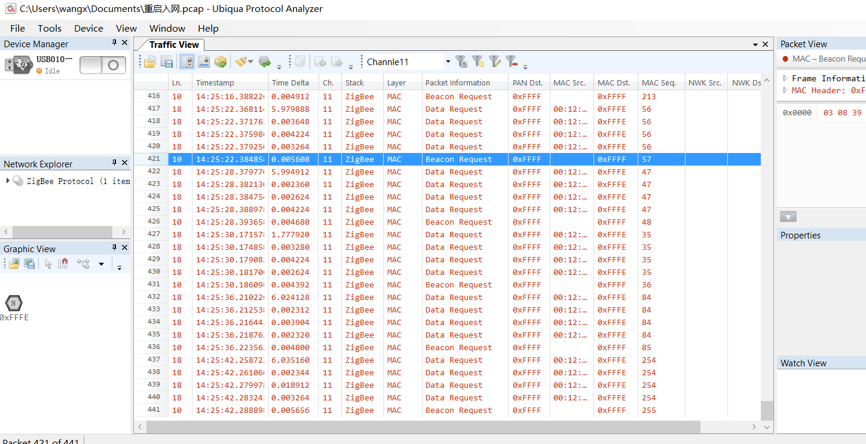The height and width of the screenshot is (444, 866).
Task: Click the Traffic View vertical scrollbar thumb
Action: click(x=767, y=411)
